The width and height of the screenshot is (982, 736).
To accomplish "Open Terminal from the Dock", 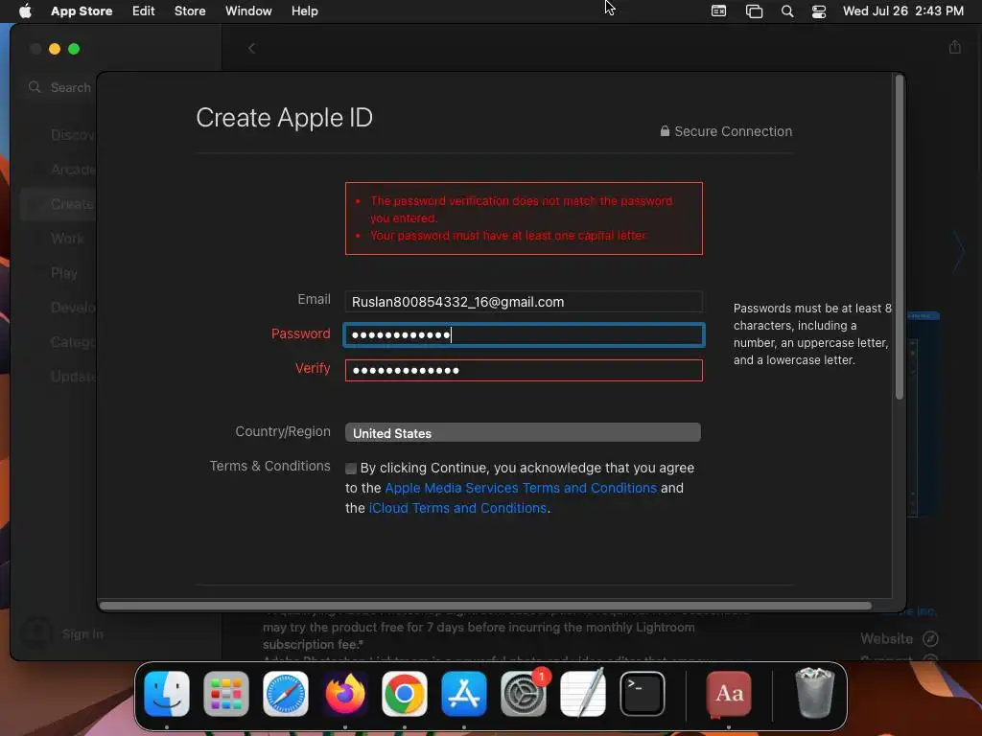I will (643, 694).
